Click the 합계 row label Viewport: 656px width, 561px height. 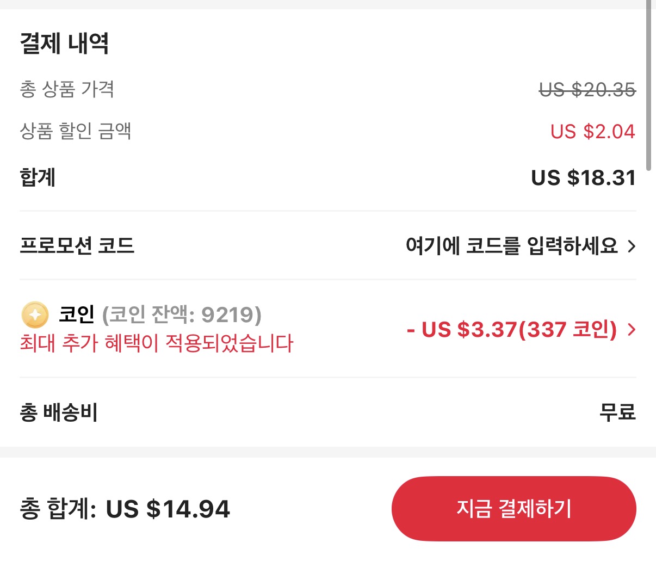[x=36, y=178]
